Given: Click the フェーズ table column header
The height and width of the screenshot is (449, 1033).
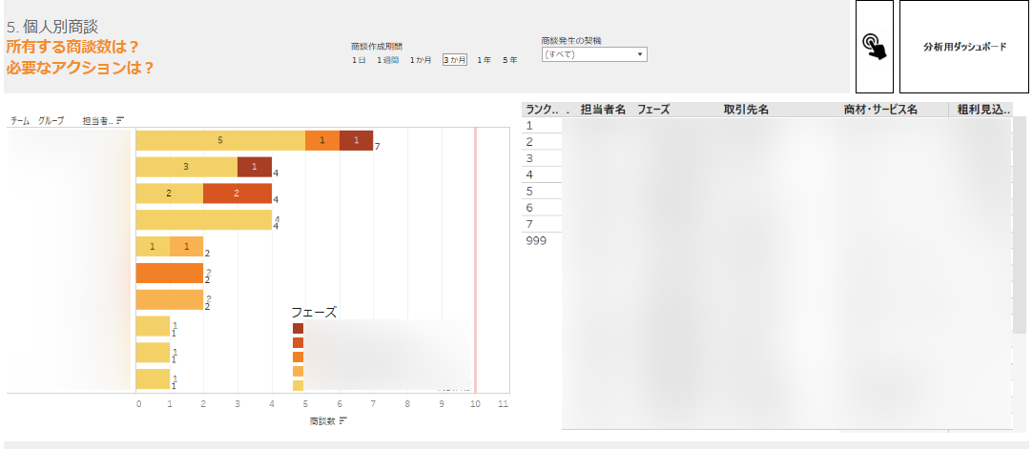Looking at the screenshot, I should coord(652,110).
